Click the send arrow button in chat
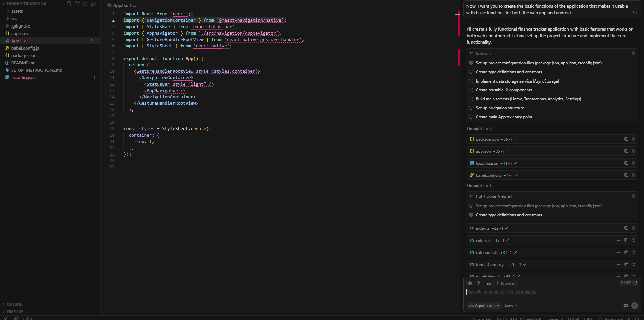Viewport: 644px width, 320px height. [634, 306]
